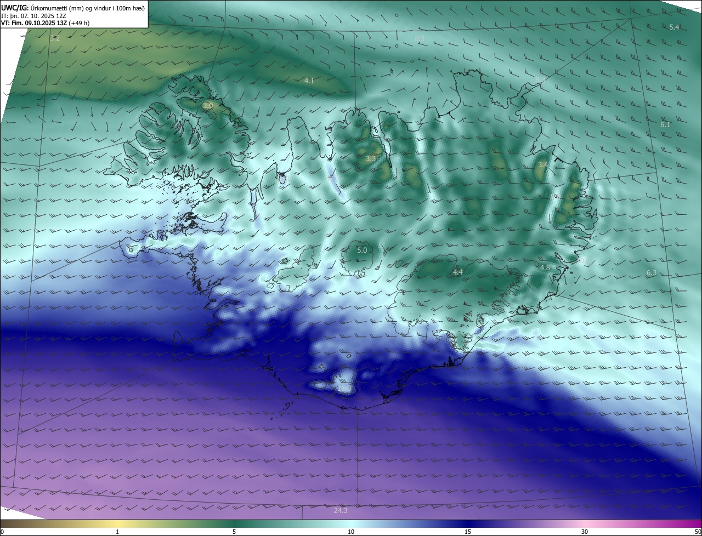Click the precipitable water color scale bar
The image size is (702, 536).
(351, 524)
